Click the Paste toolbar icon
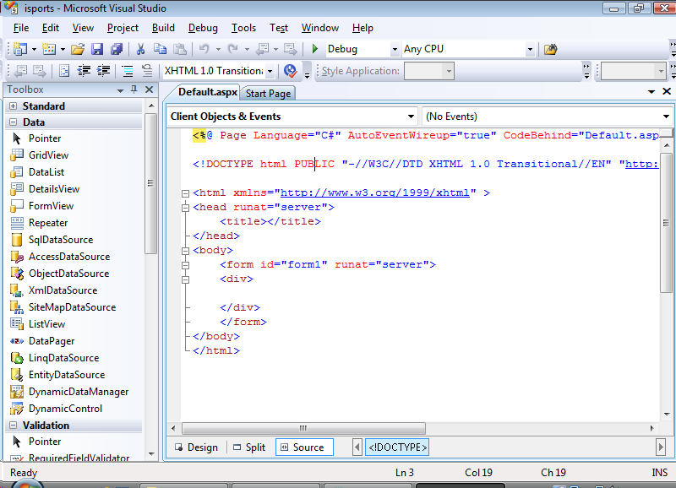 pos(179,49)
